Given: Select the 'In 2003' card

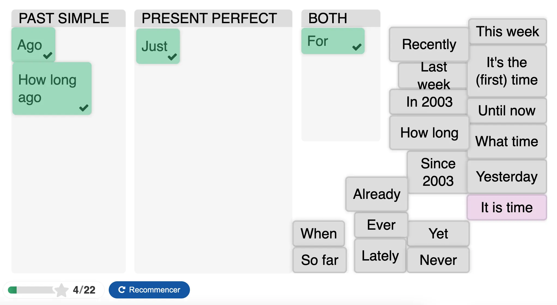Looking at the screenshot, I should click(x=429, y=102).
